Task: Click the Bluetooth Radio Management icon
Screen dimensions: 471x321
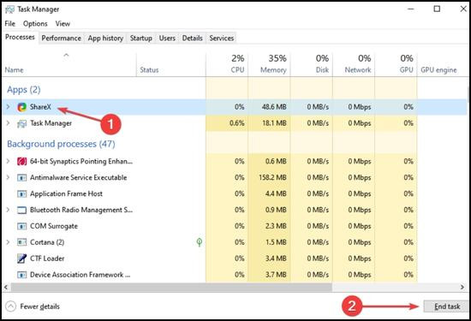Action: point(22,210)
